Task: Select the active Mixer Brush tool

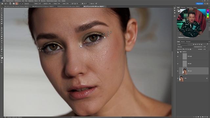Action: [x=2, y=26]
